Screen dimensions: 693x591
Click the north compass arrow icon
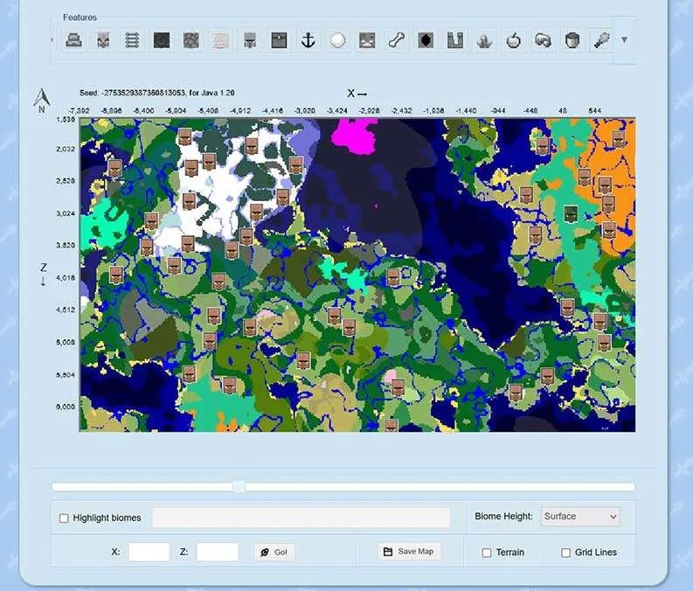click(x=42, y=101)
